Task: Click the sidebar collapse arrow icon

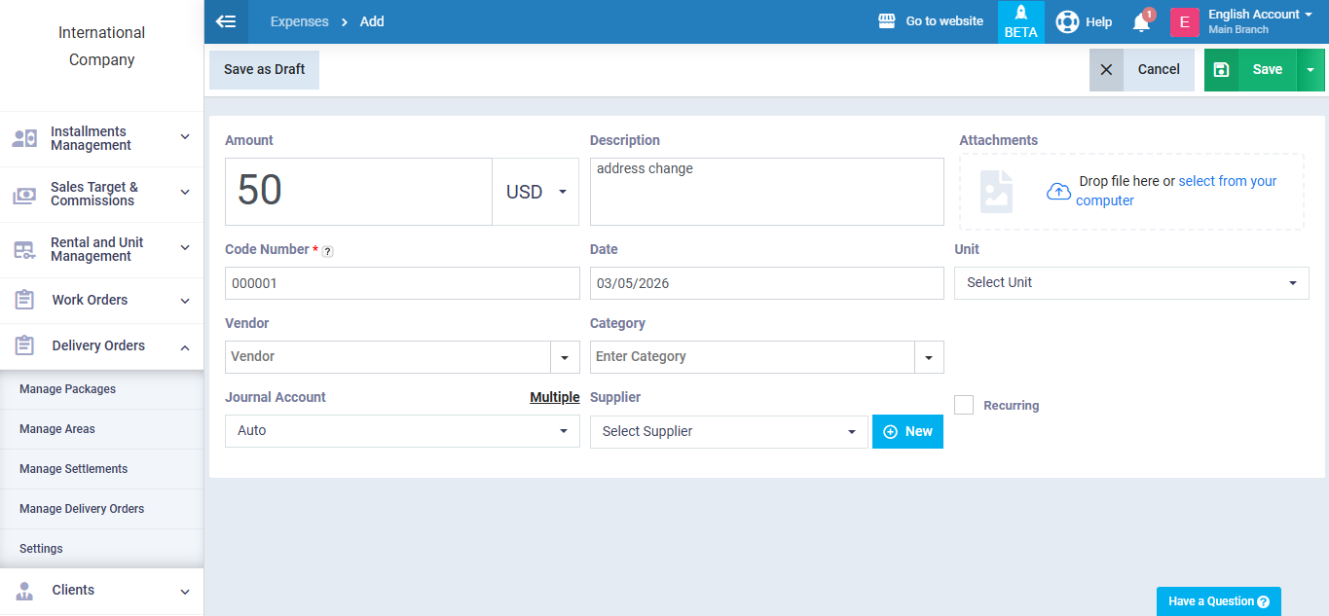Action: (x=226, y=21)
